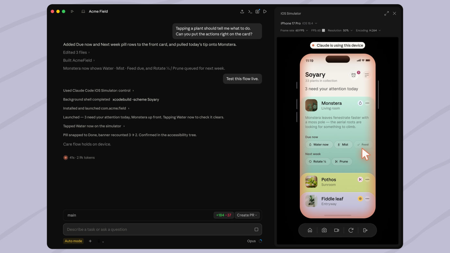Tap the scissors badge on Pothos card
This screenshot has width=450, height=253.
point(360,179)
